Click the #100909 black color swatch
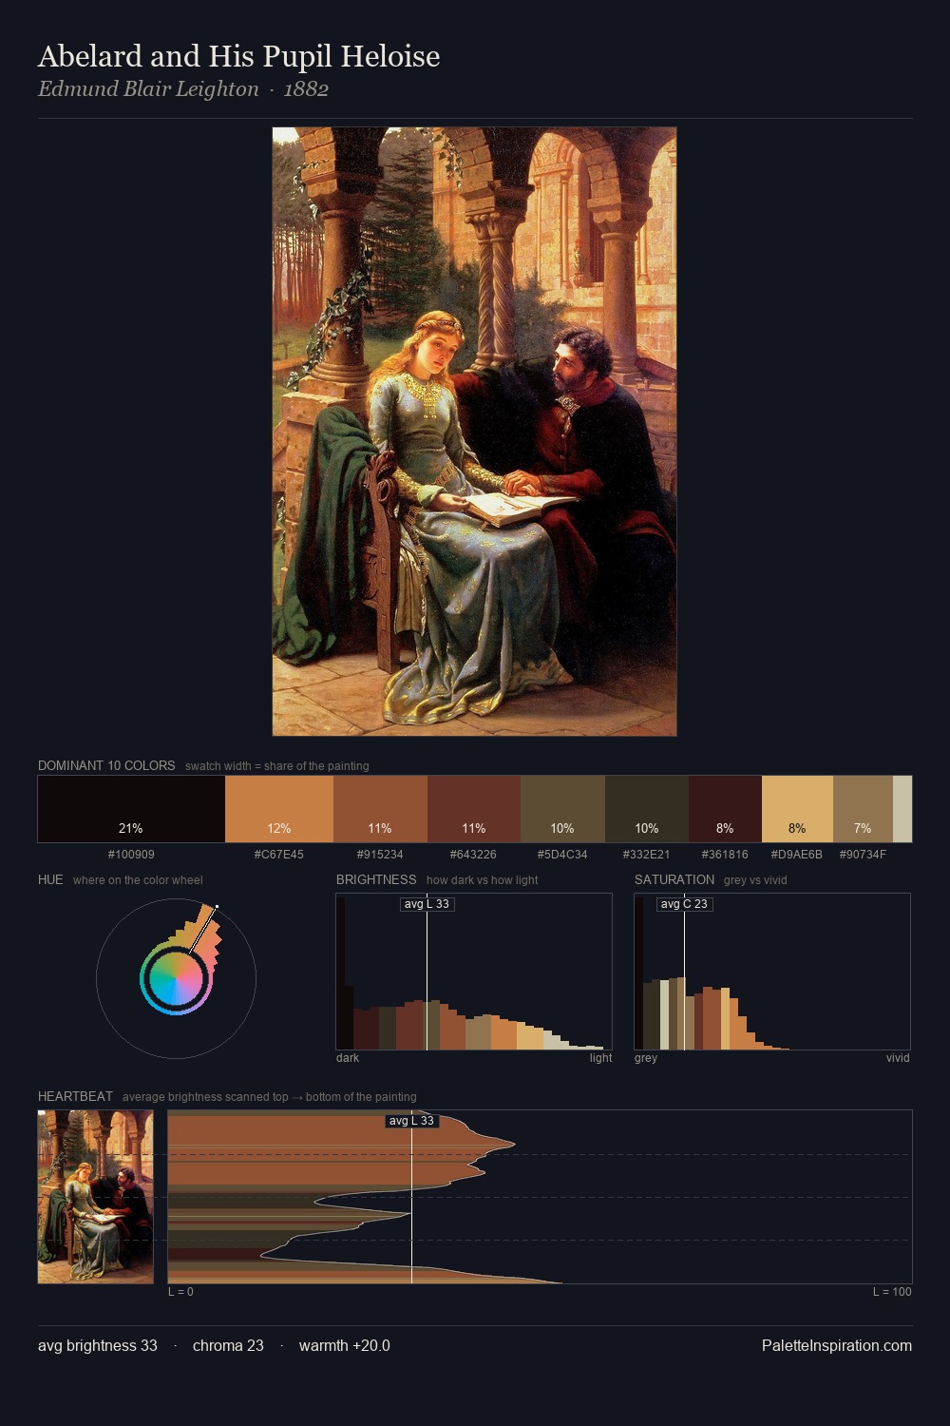 pos(131,809)
